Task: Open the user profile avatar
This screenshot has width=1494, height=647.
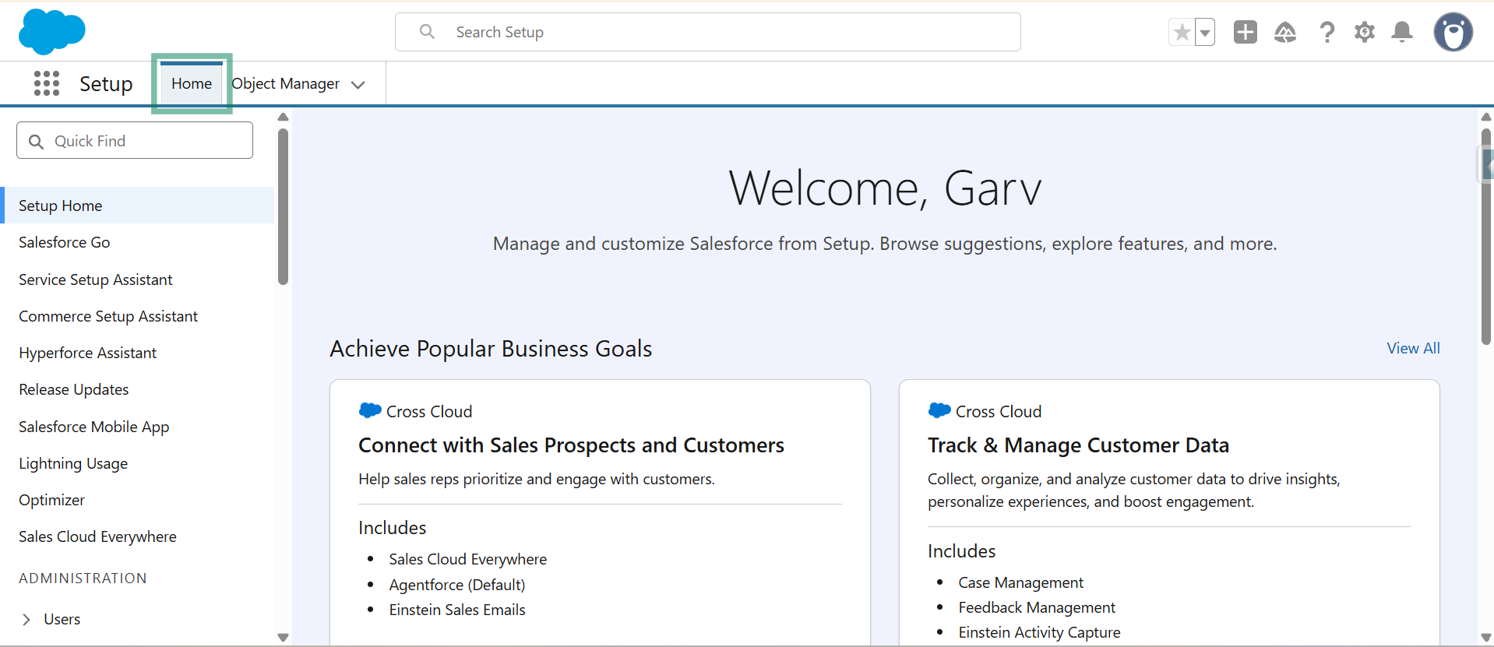Action: pyautogui.click(x=1453, y=32)
